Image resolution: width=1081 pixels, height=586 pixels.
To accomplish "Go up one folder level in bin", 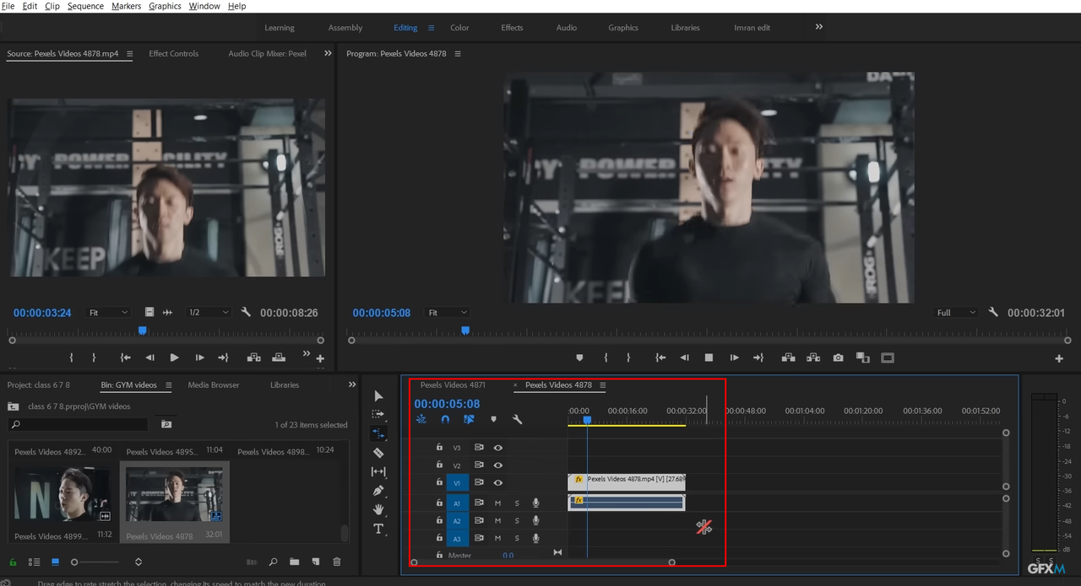I will (14, 406).
